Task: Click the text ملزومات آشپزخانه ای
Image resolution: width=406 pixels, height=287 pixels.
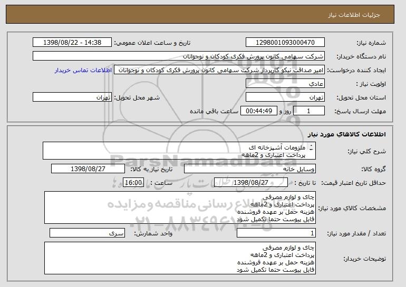Action: coord(277,147)
